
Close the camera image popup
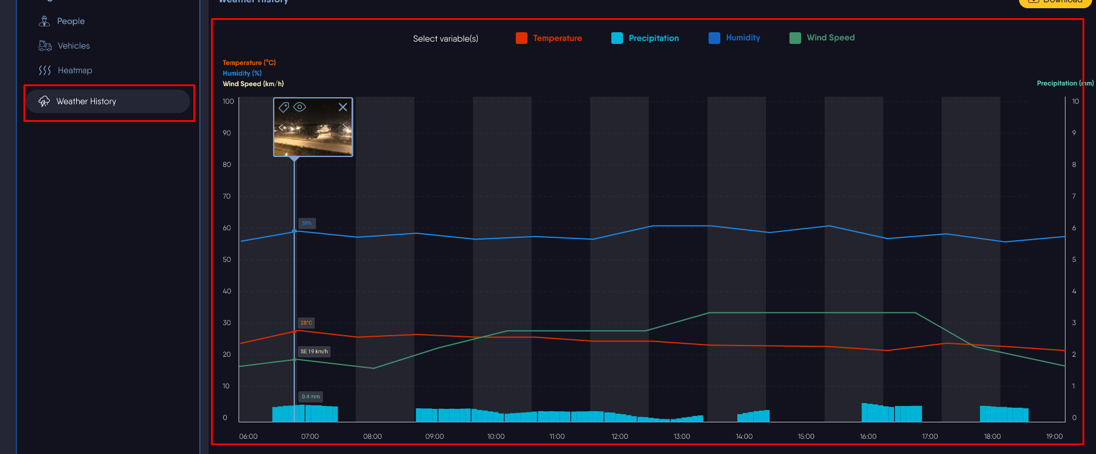point(343,107)
